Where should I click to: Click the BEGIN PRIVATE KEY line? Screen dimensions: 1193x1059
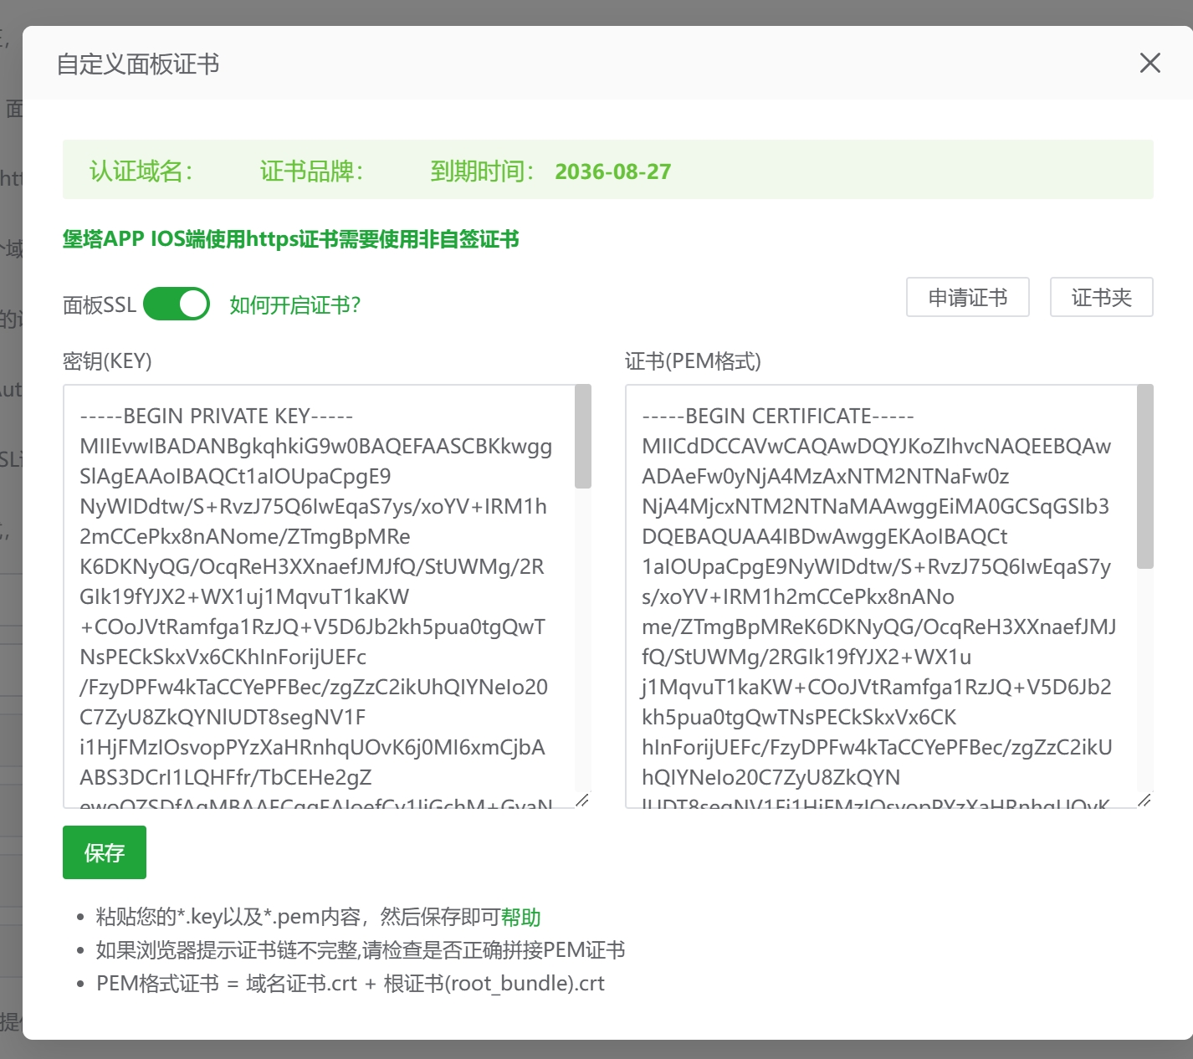pyautogui.click(x=217, y=416)
